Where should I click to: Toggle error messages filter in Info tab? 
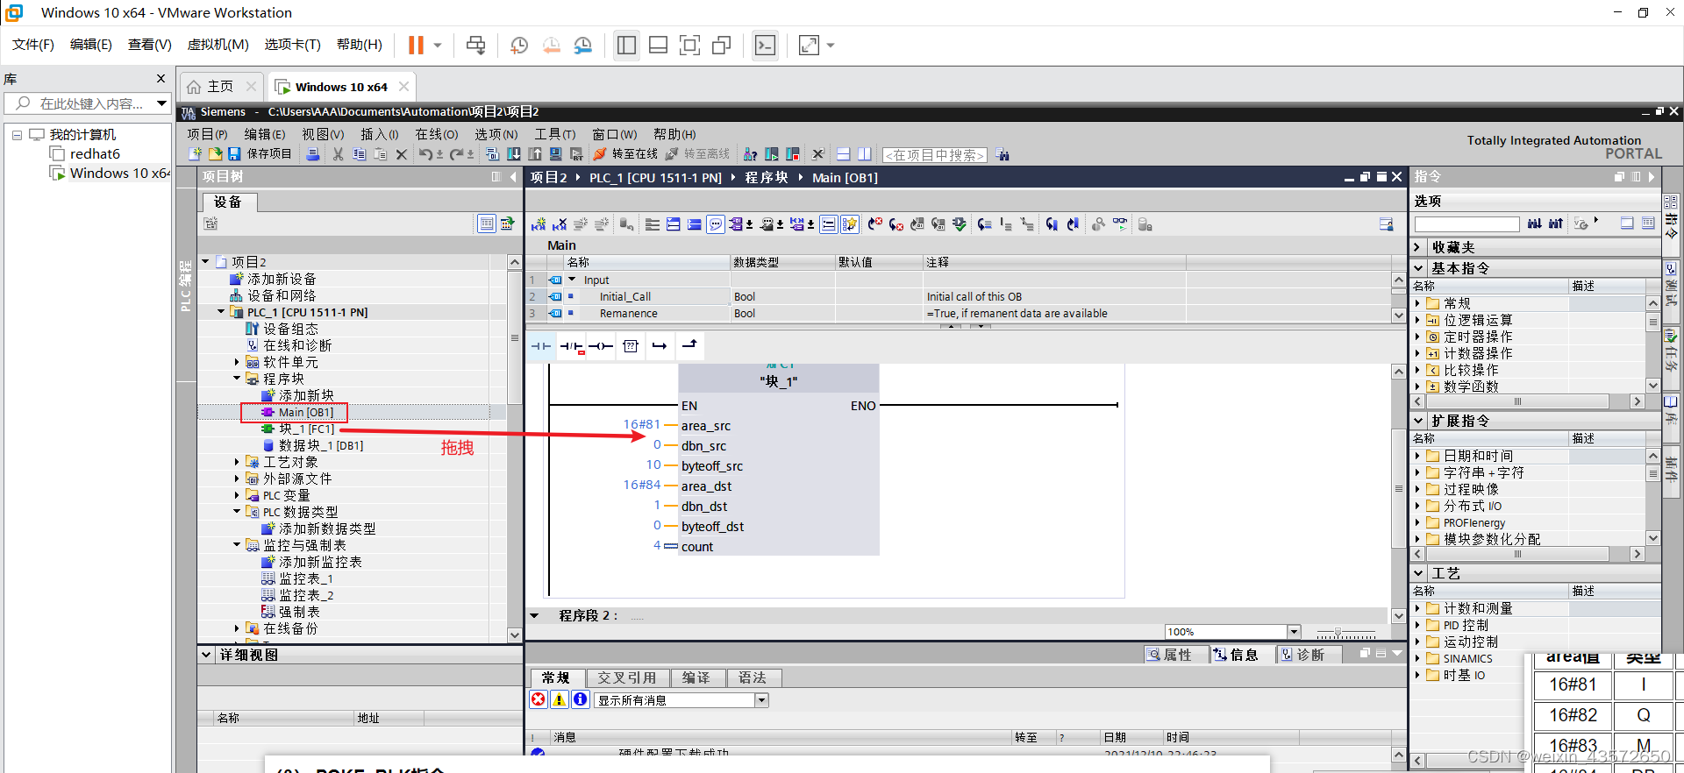(x=539, y=699)
